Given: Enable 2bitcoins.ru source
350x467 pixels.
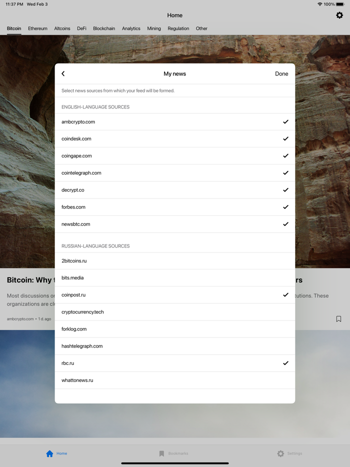Looking at the screenshot, I should click(x=175, y=261).
